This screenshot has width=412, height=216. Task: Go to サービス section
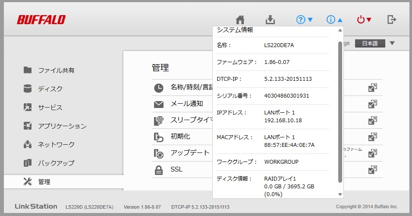click(50, 108)
